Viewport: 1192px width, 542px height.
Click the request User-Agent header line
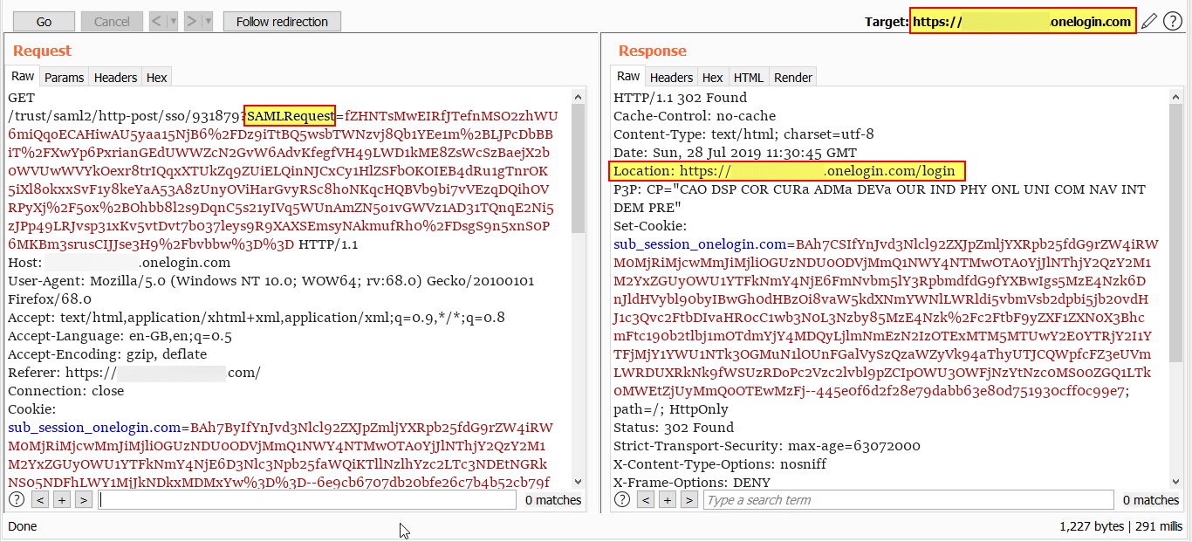pyautogui.click(x=271, y=291)
